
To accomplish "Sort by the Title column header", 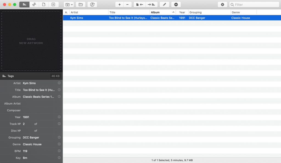I will (x=129, y=12).
